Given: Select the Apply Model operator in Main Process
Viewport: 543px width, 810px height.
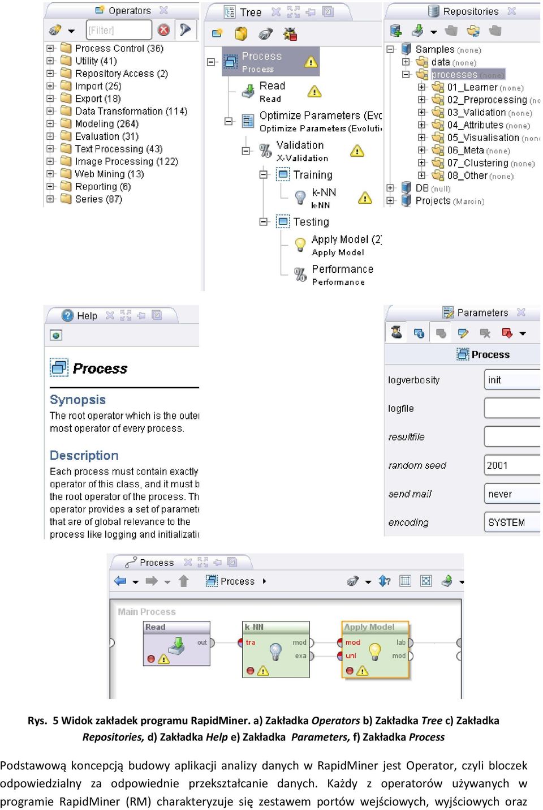Looking at the screenshot, I should point(375,649).
